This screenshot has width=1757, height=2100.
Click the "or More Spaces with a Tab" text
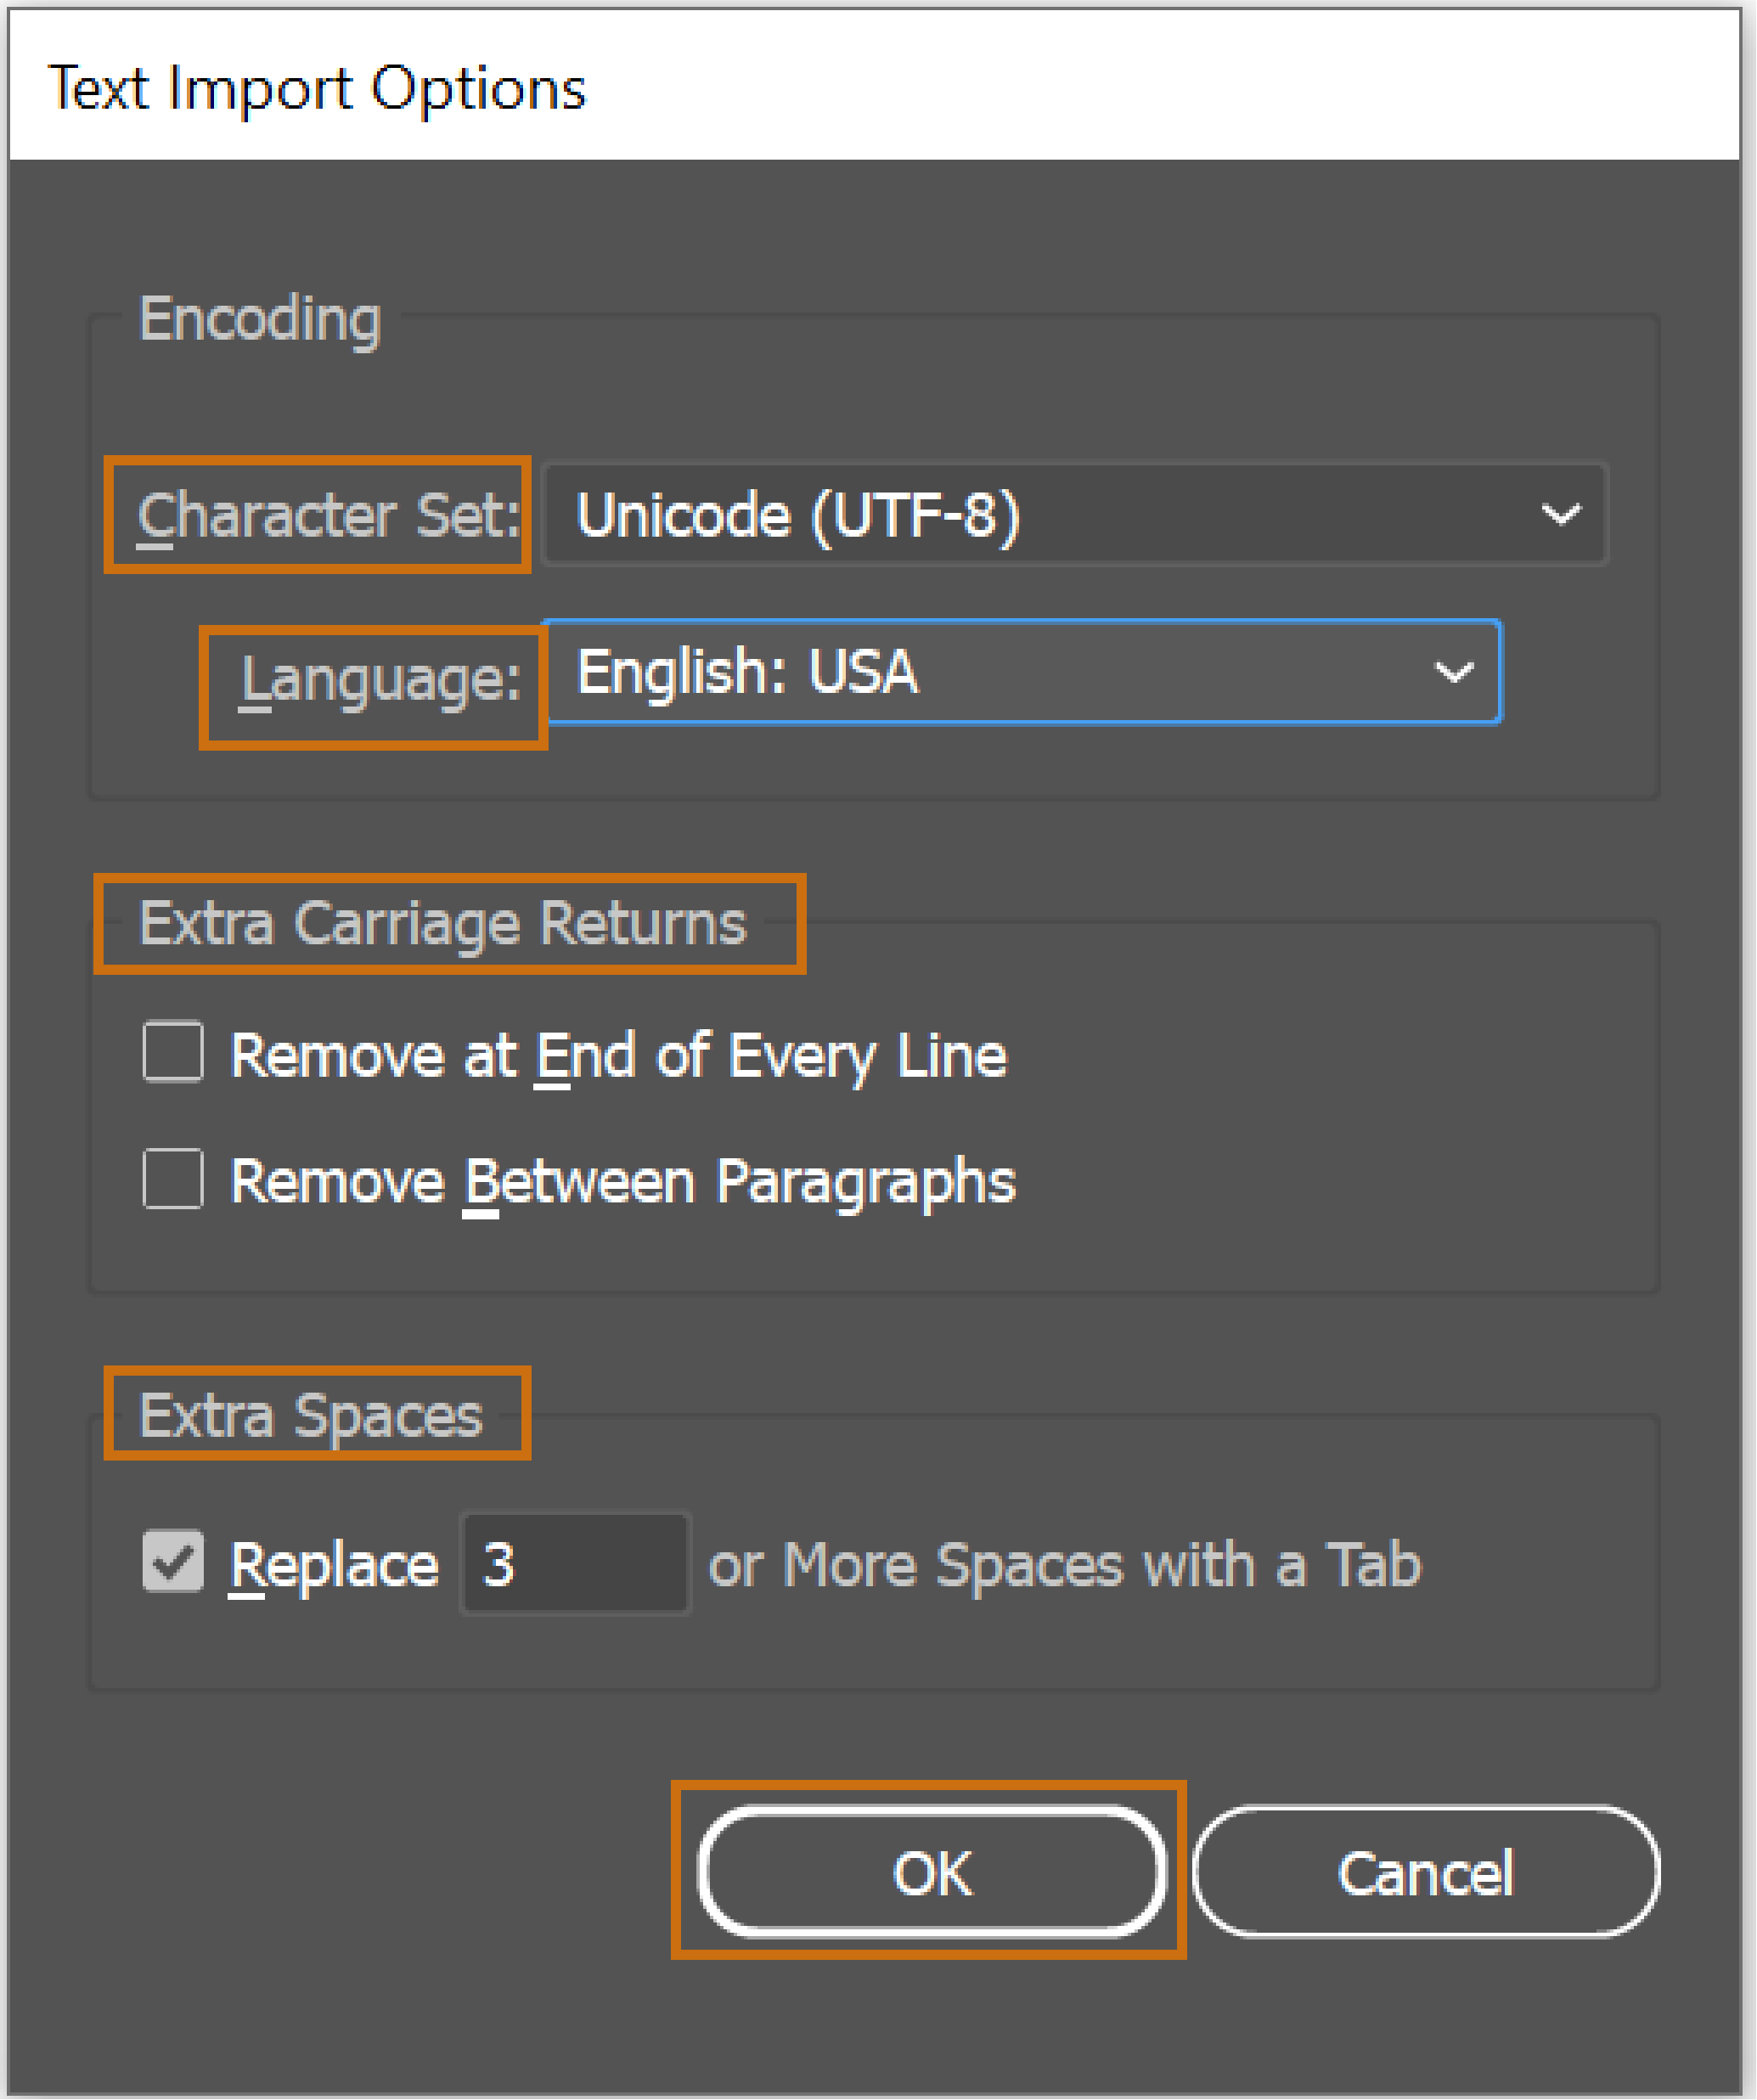[1065, 1565]
